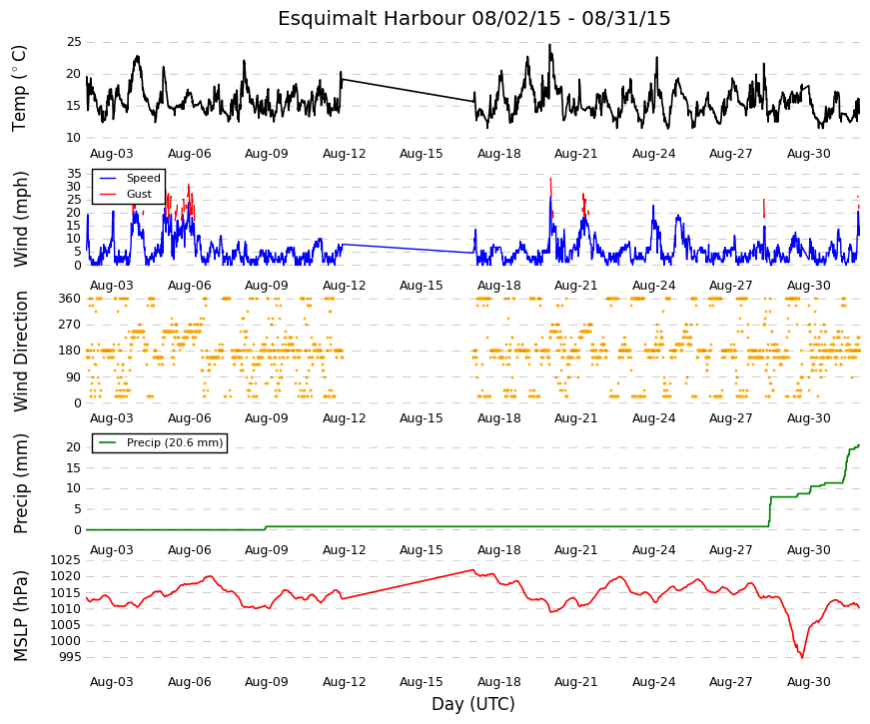870x724 pixels.
Task: Click the Day (UTC) axis label
Action: tap(473, 704)
